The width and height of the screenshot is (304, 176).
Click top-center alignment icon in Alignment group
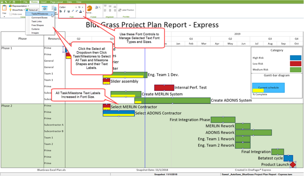click(x=110, y=6)
